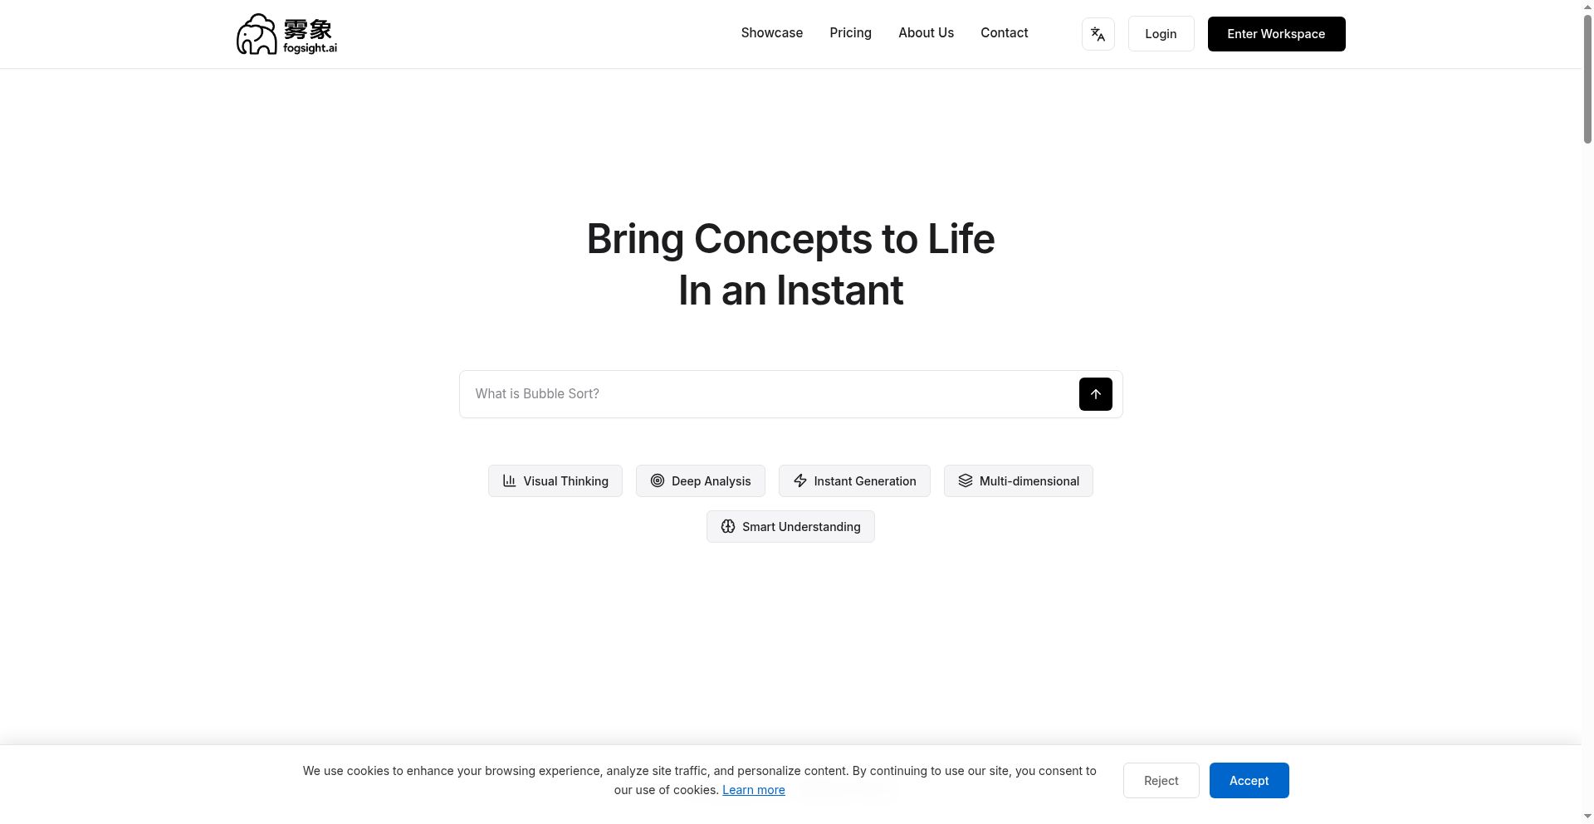The width and height of the screenshot is (1594, 824).
Task: Open the Contact page
Action: [1004, 33]
